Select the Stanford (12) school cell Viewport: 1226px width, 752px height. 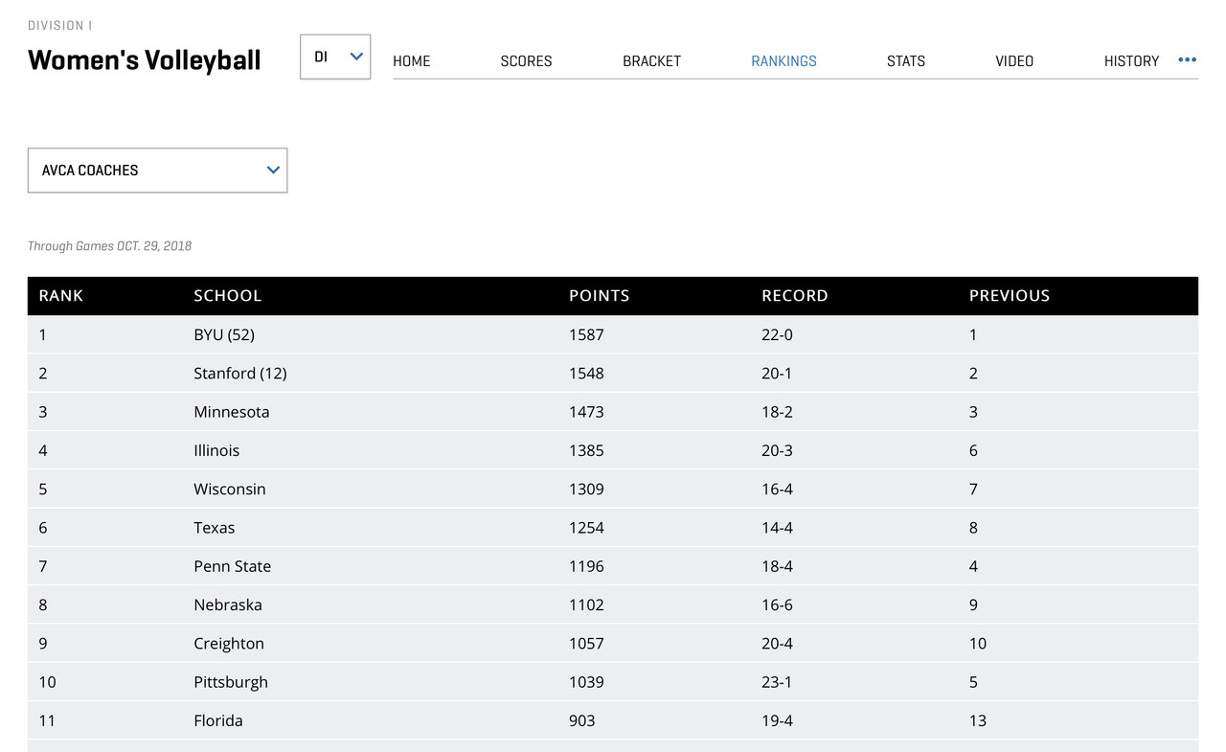pos(240,374)
